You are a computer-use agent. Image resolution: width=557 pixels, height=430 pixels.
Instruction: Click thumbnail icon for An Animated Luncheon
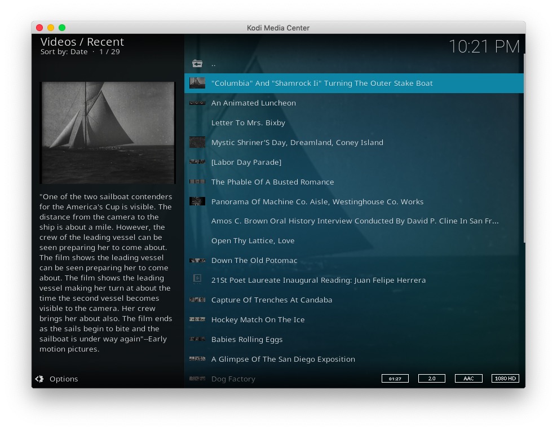coord(197,103)
